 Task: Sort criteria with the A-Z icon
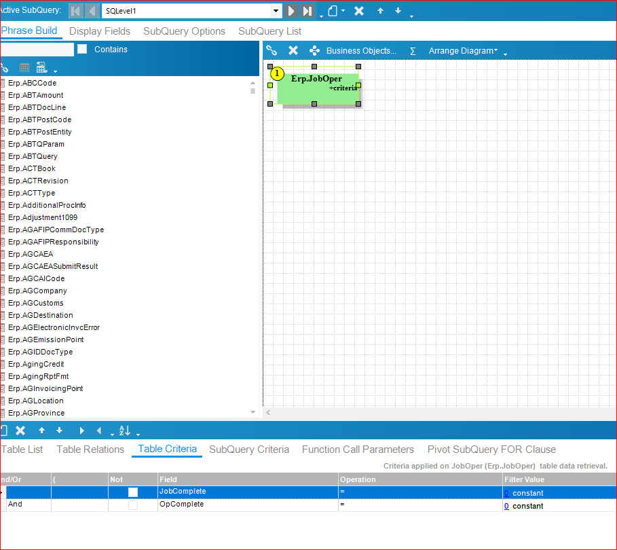pyautogui.click(x=124, y=430)
